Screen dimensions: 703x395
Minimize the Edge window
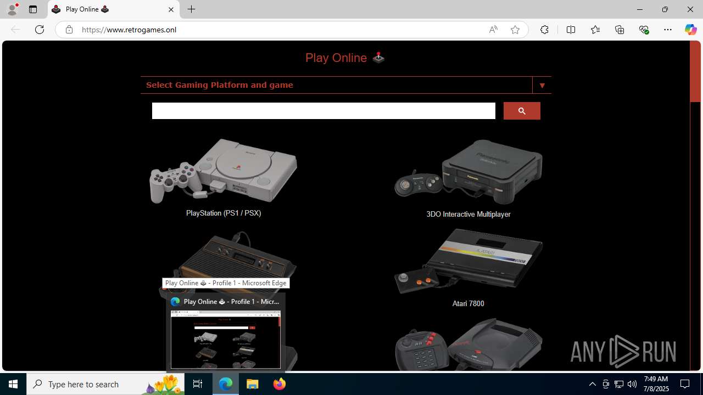click(640, 9)
